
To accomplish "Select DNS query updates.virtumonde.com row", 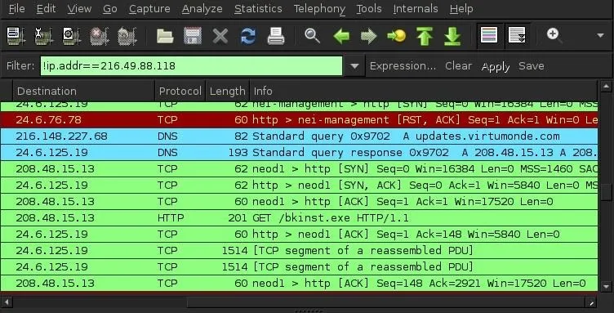I will [299, 136].
